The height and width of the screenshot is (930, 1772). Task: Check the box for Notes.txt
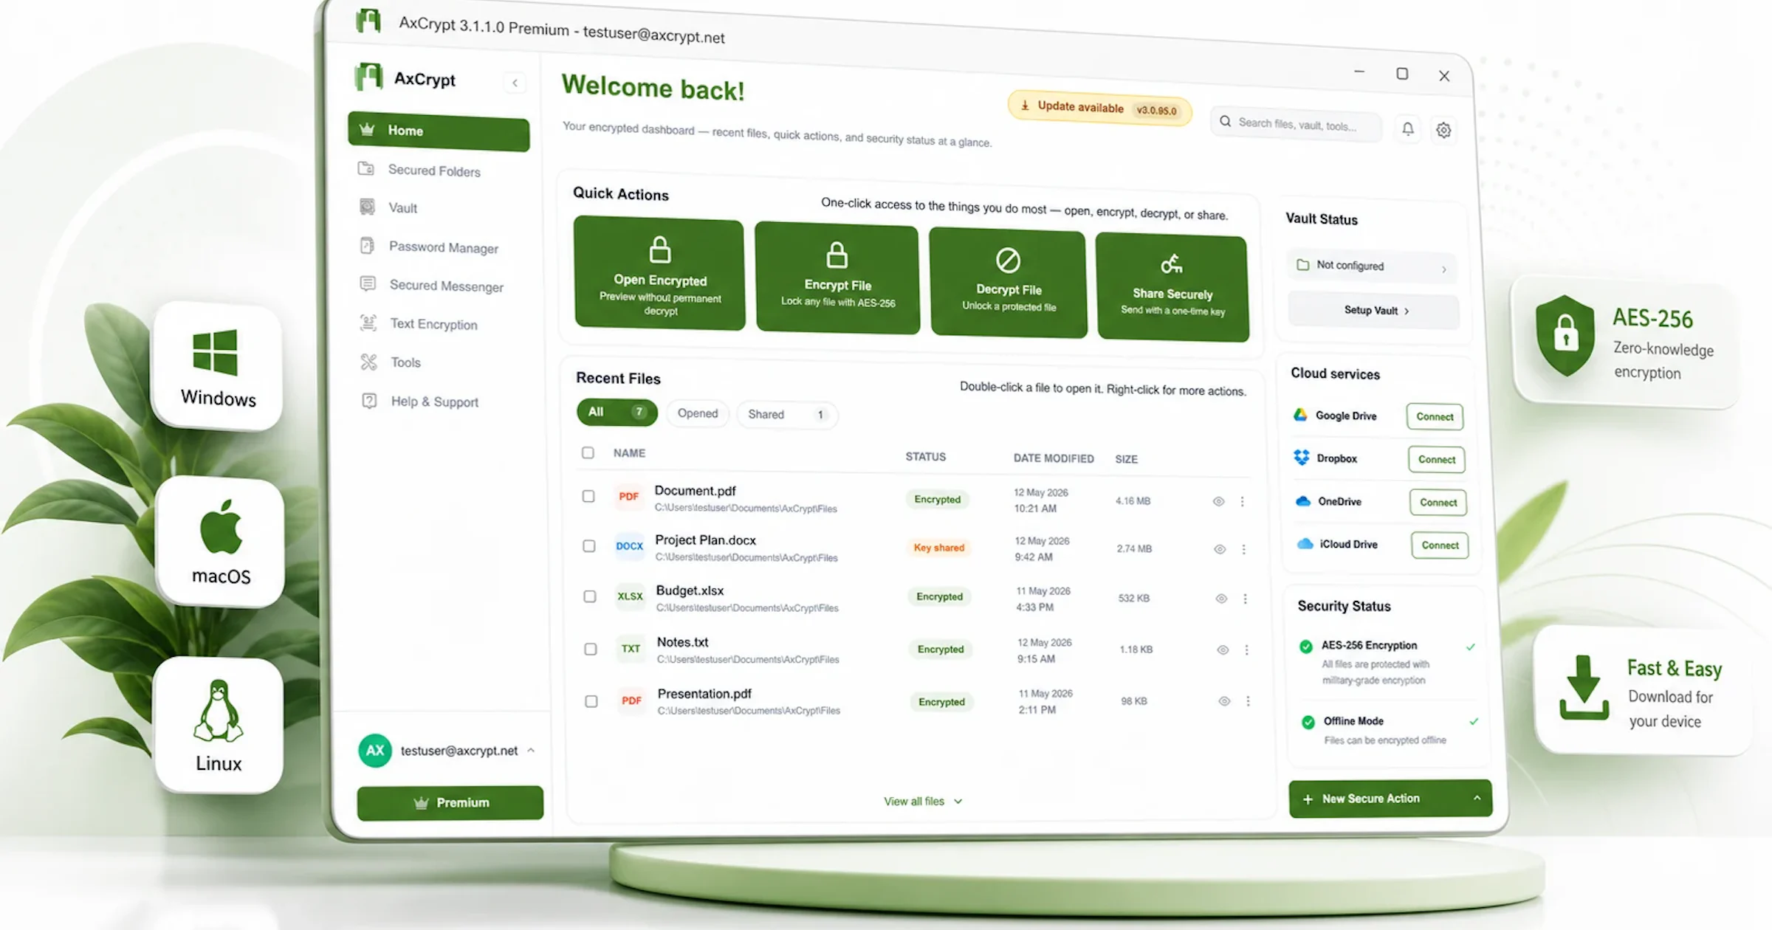pyautogui.click(x=591, y=649)
